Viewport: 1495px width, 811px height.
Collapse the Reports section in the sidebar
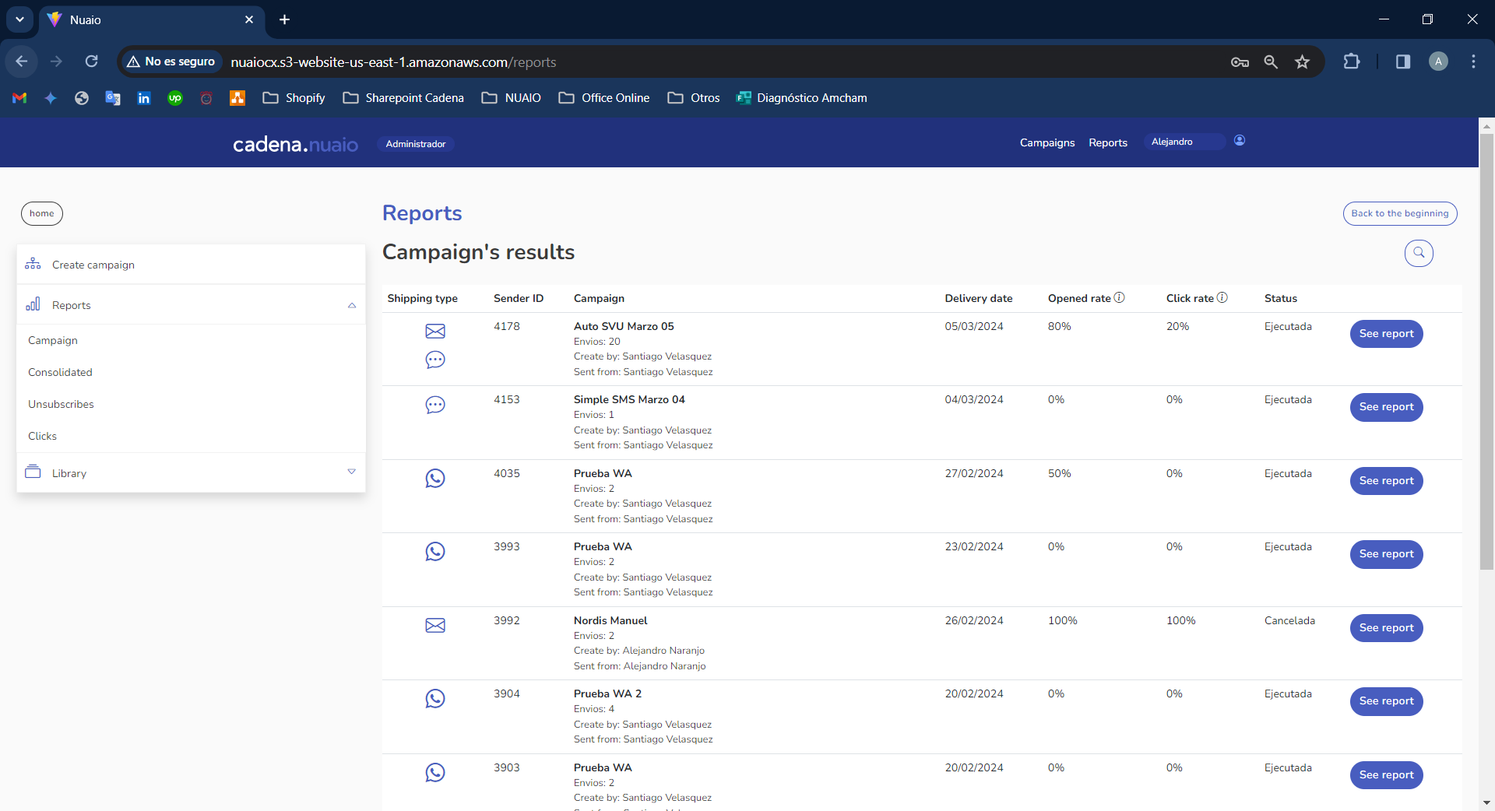point(352,305)
